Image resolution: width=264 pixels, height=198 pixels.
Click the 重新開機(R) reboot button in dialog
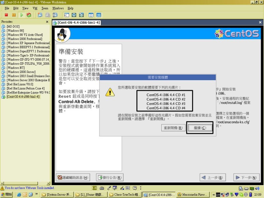[173, 128]
